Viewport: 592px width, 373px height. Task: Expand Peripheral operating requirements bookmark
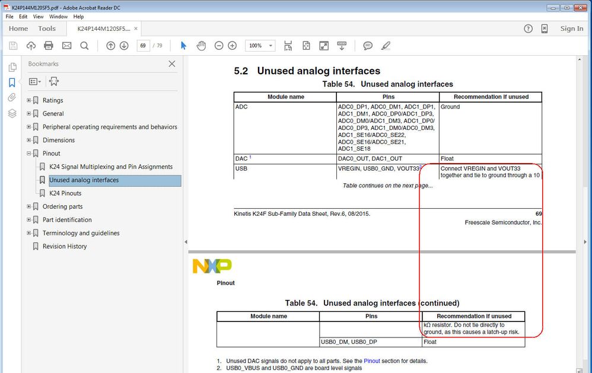pos(28,127)
